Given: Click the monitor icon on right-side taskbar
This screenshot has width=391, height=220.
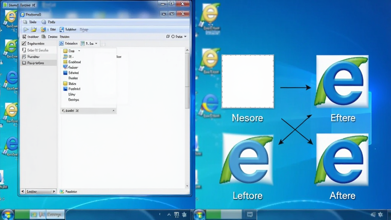Looking at the screenshot, I should (x=250, y=215).
